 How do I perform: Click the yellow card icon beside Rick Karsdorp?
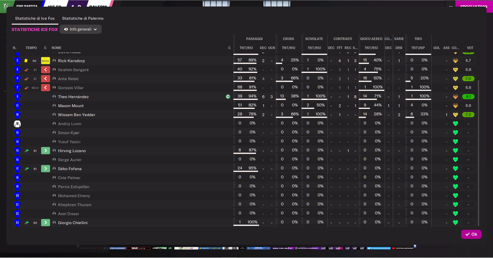(26, 61)
